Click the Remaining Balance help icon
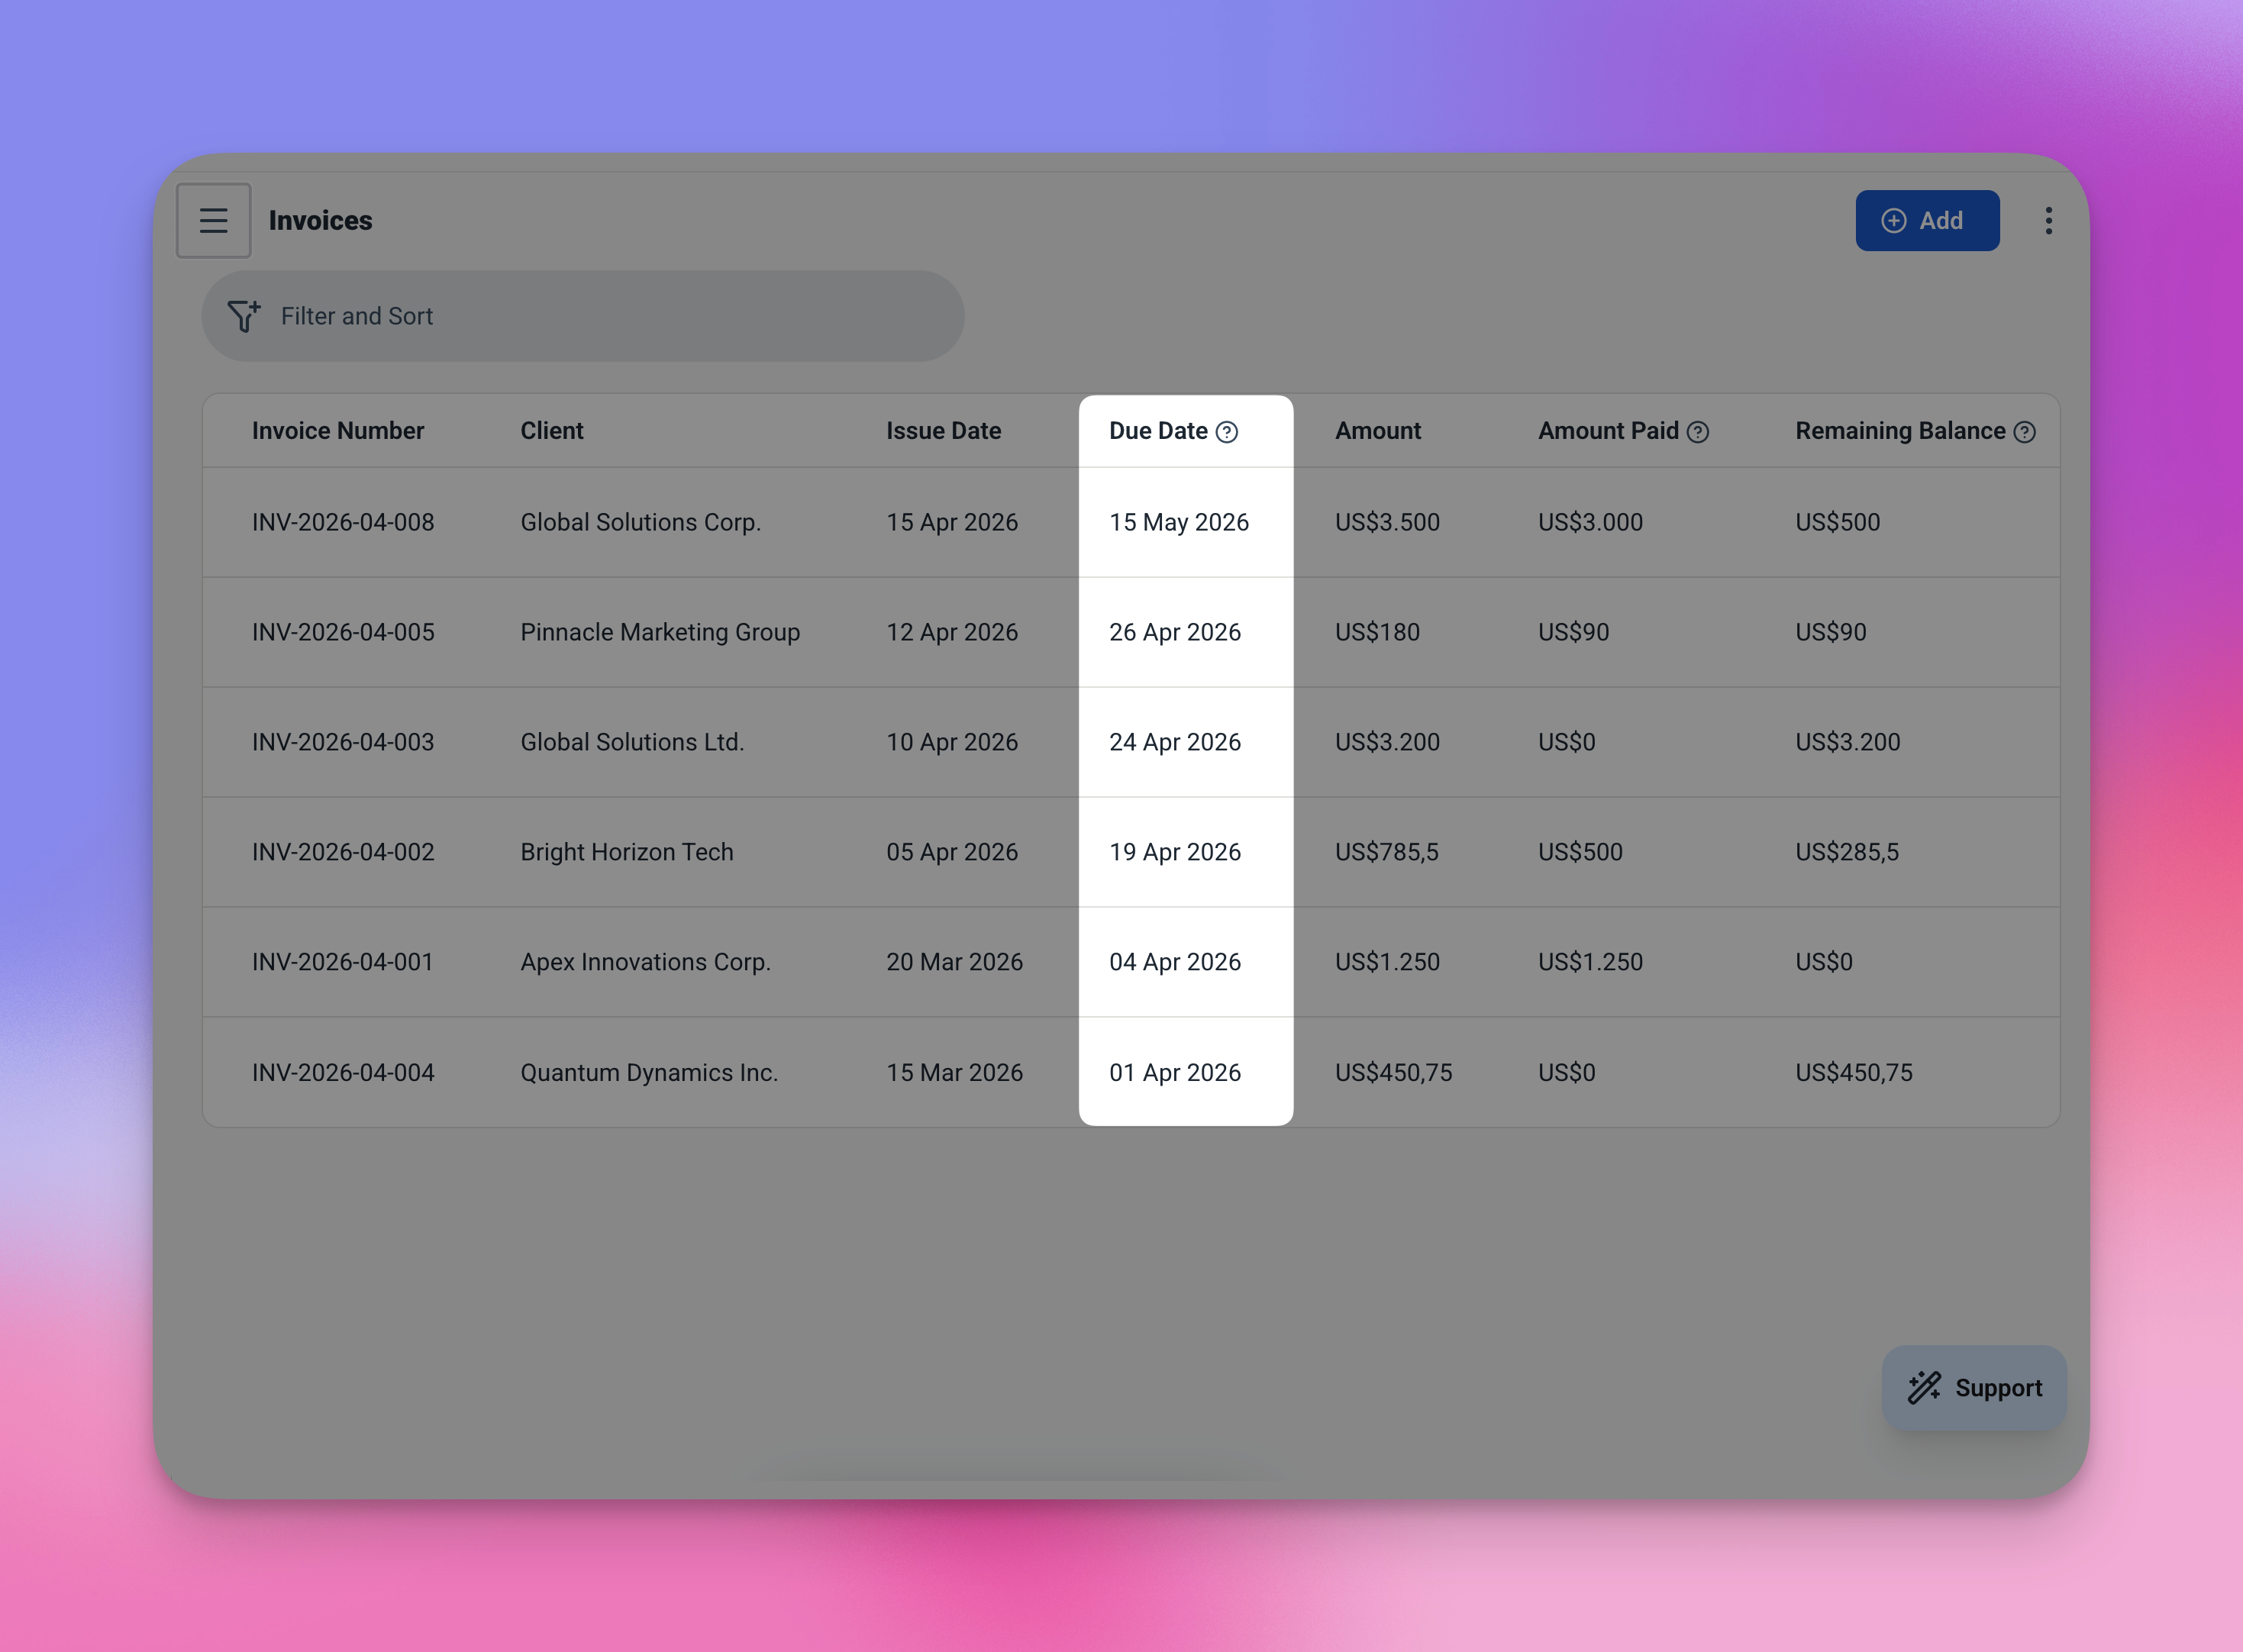The height and width of the screenshot is (1652, 2243). point(2024,432)
